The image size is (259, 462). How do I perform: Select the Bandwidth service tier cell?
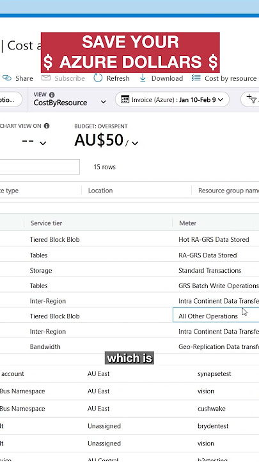[x=45, y=346]
